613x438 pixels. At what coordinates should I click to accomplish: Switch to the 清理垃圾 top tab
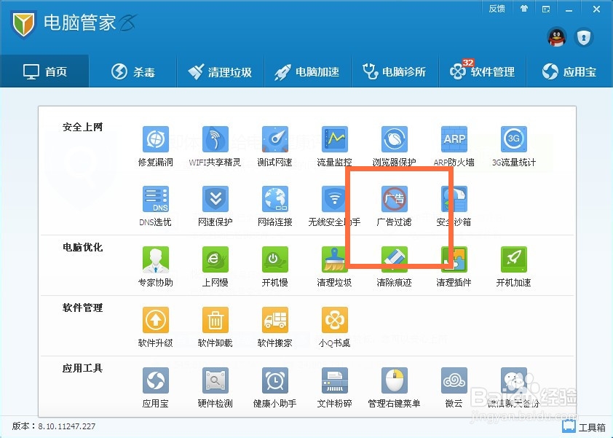(221, 71)
